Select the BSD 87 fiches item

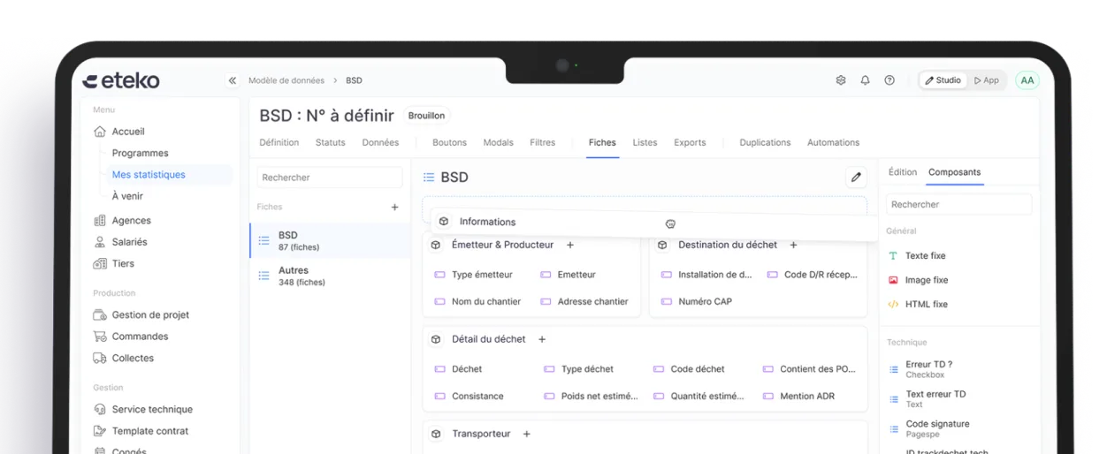(x=331, y=240)
